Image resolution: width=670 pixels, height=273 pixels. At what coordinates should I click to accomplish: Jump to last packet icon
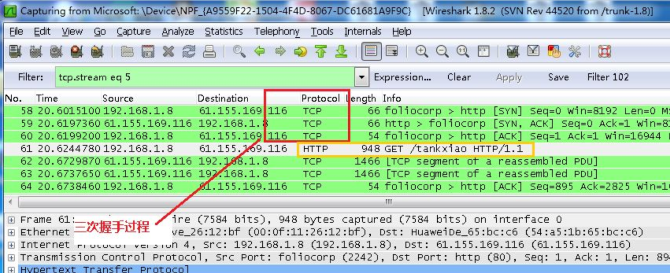341,51
